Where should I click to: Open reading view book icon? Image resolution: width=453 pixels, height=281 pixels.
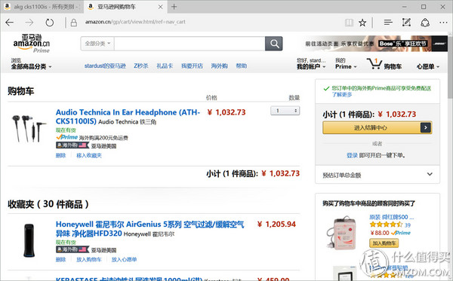pos(349,23)
